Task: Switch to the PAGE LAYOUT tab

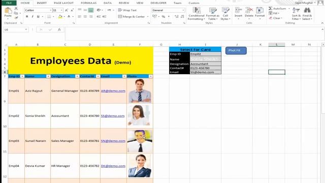Action: [x=63, y=3]
